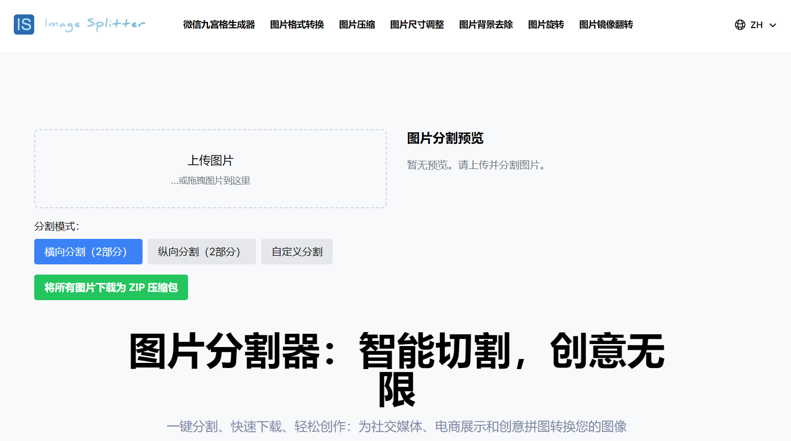
Task: Switch to 纵向分割（2部分）mode
Action: [x=201, y=252]
